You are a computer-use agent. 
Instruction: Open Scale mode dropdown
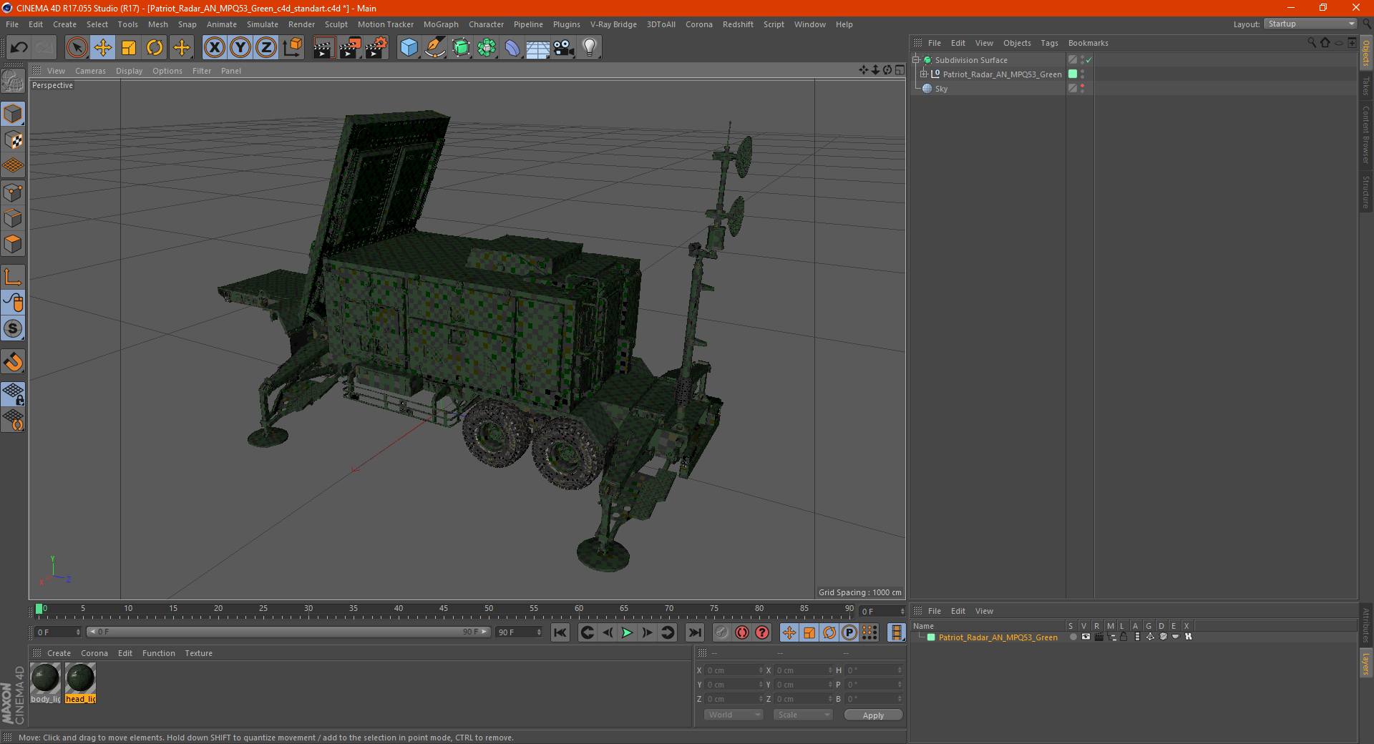(x=803, y=715)
